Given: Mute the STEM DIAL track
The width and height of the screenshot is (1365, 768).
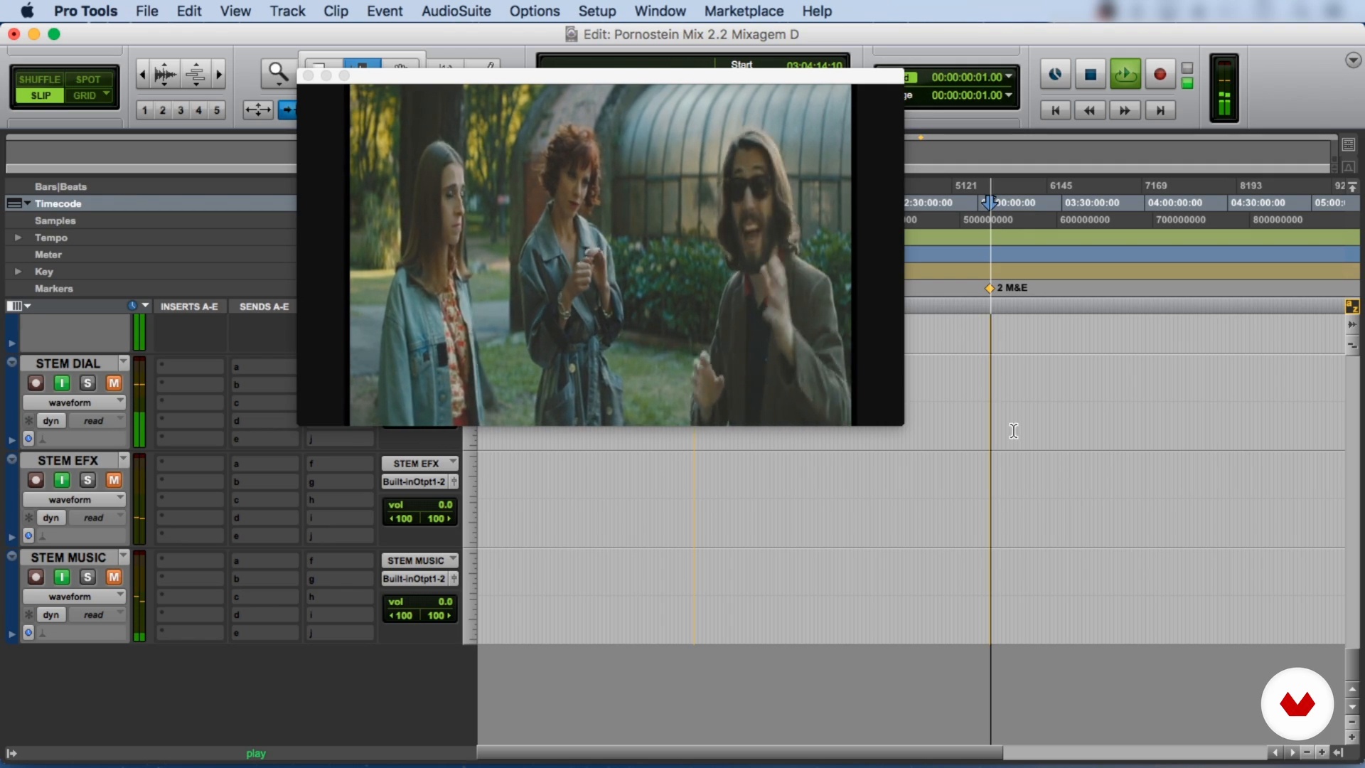Looking at the screenshot, I should (114, 383).
